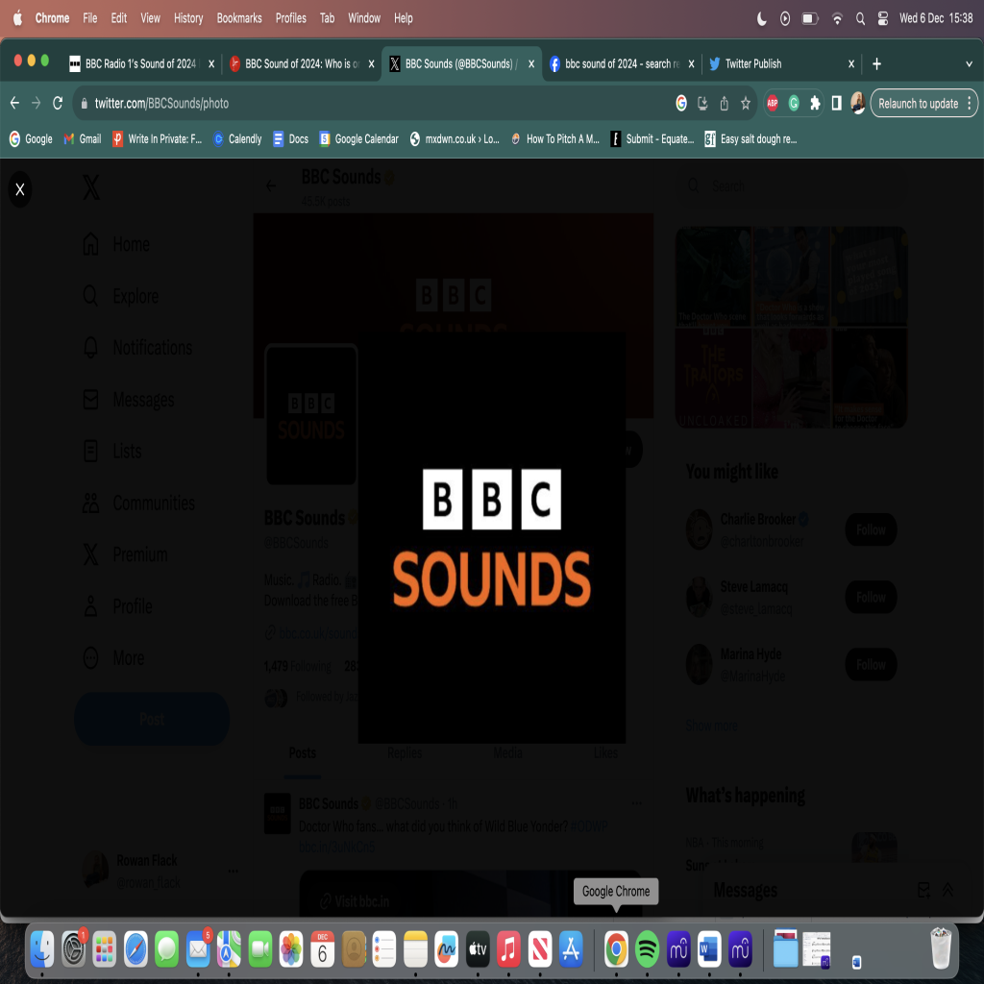The image size is (984, 984).
Task: Open the Share icon in address bar
Action: pyautogui.click(x=725, y=104)
